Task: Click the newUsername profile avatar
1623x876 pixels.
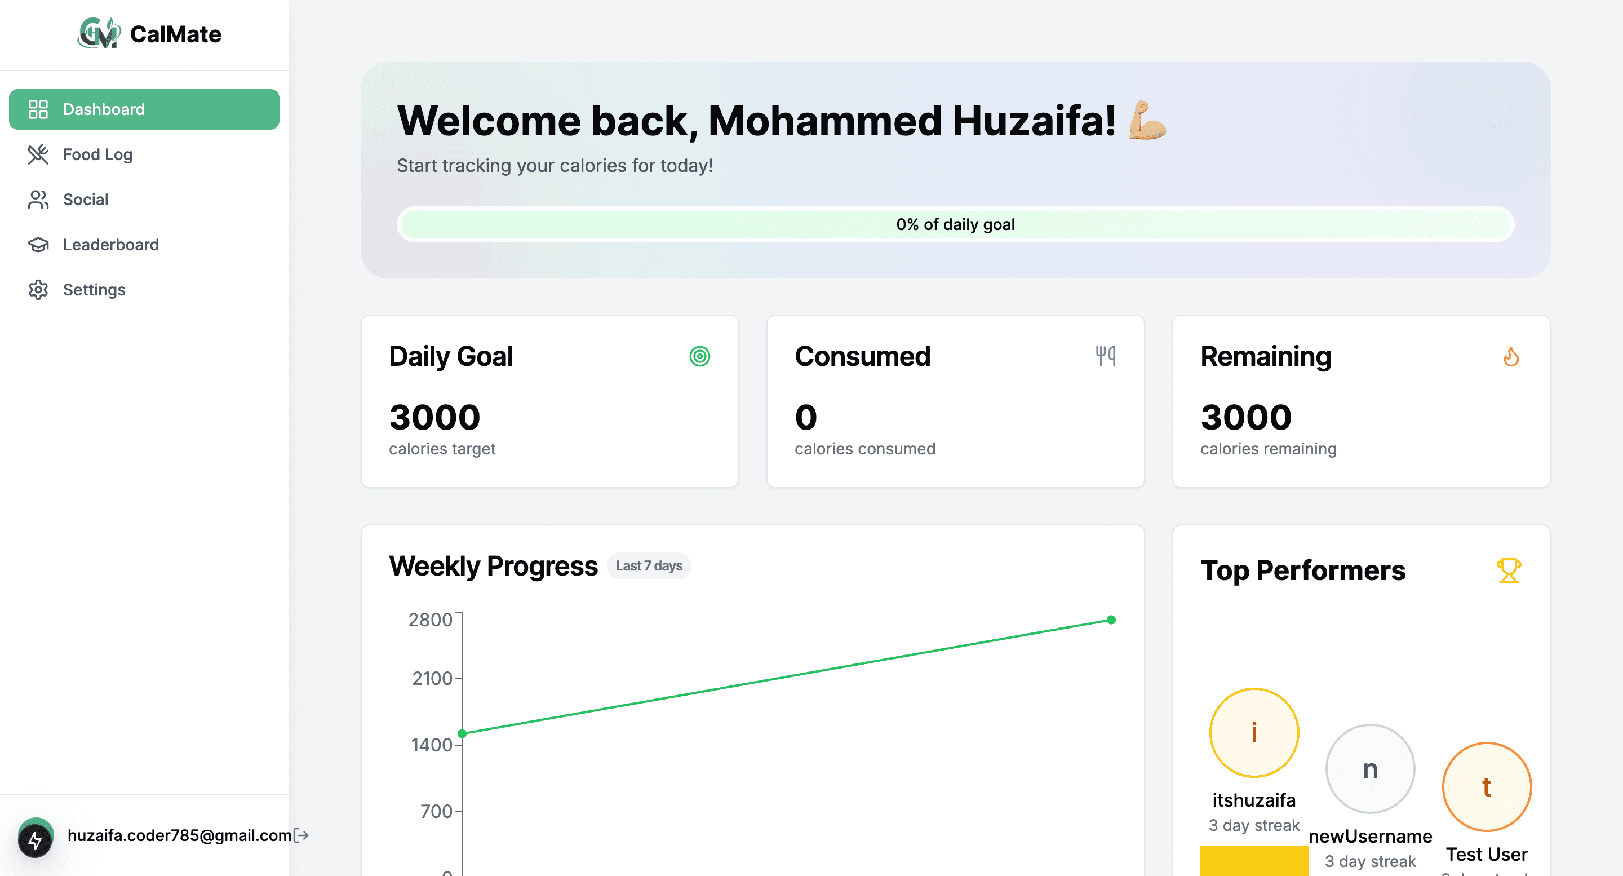Action: click(x=1369, y=770)
